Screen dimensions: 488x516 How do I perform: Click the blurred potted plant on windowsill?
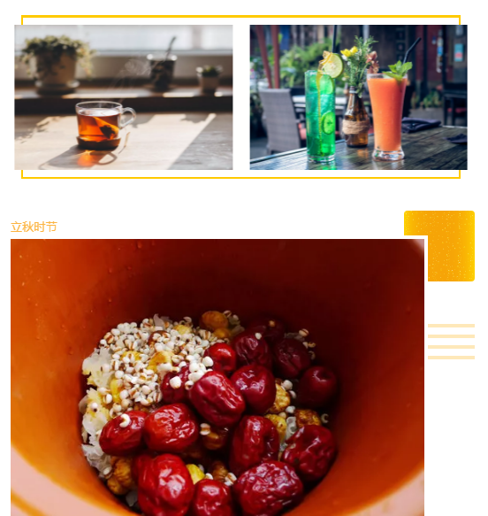pyautogui.click(x=57, y=65)
